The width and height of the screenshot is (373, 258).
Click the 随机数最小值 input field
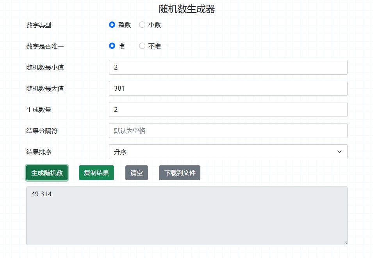[228, 67]
